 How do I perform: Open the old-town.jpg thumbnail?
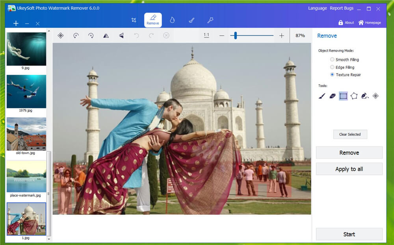click(x=26, y=134)
